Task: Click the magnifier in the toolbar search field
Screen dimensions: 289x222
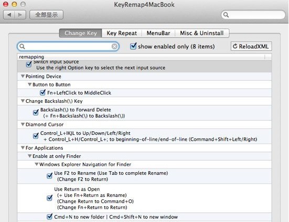Action: pos(226,15)
